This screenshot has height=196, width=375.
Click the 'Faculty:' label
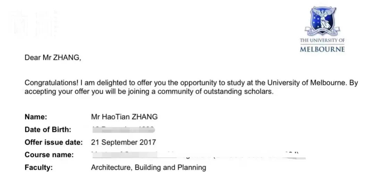[x=39, y=167]
